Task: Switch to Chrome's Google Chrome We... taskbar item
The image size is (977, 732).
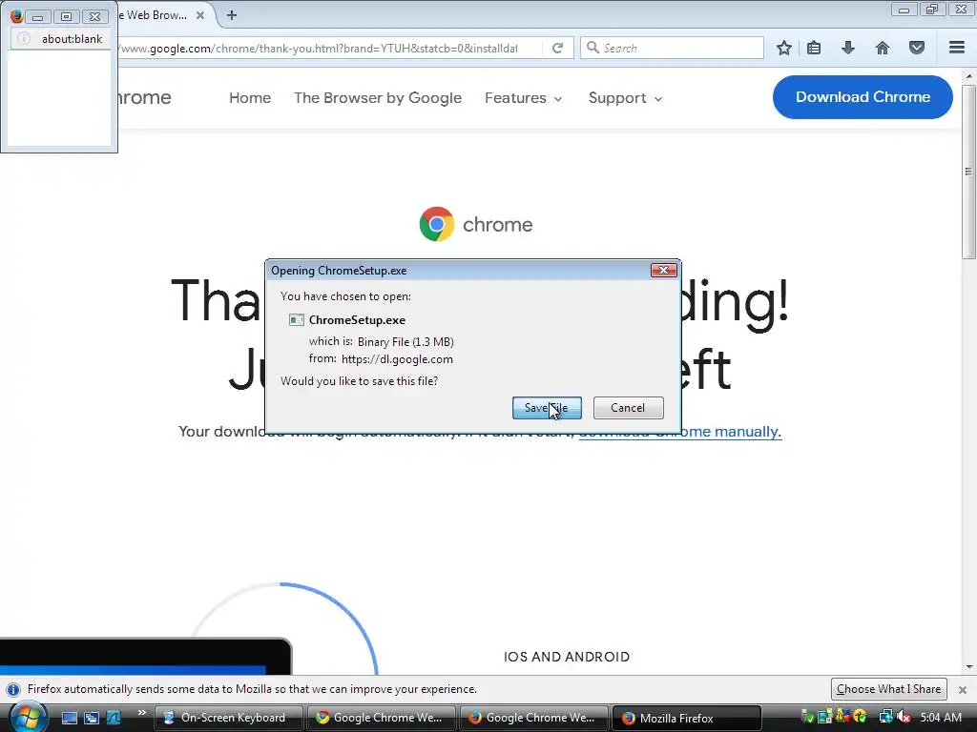Action: [382, 718]
